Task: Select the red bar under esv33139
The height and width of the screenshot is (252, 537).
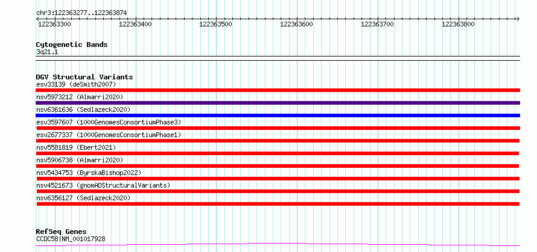Action: 278,90
